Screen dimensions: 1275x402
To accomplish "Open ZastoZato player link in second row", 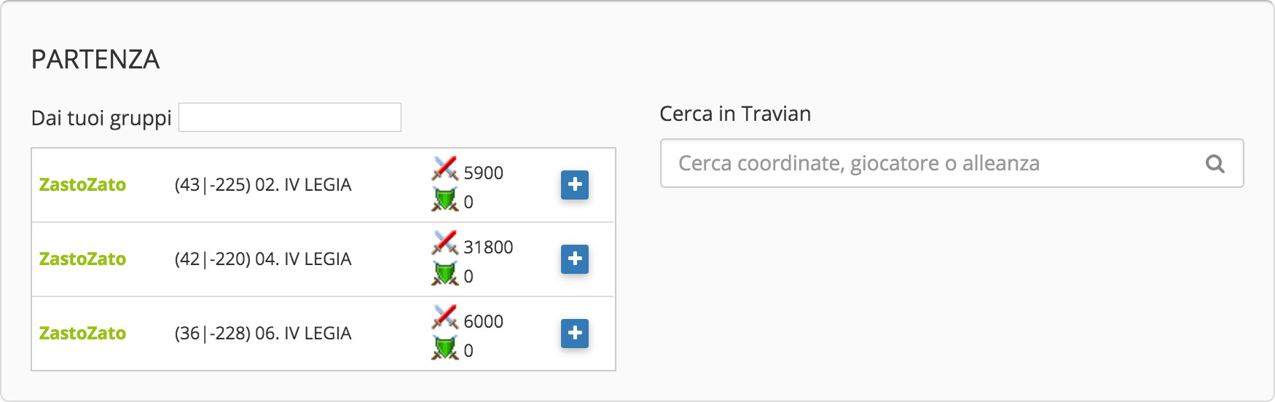I will point(82,259).
